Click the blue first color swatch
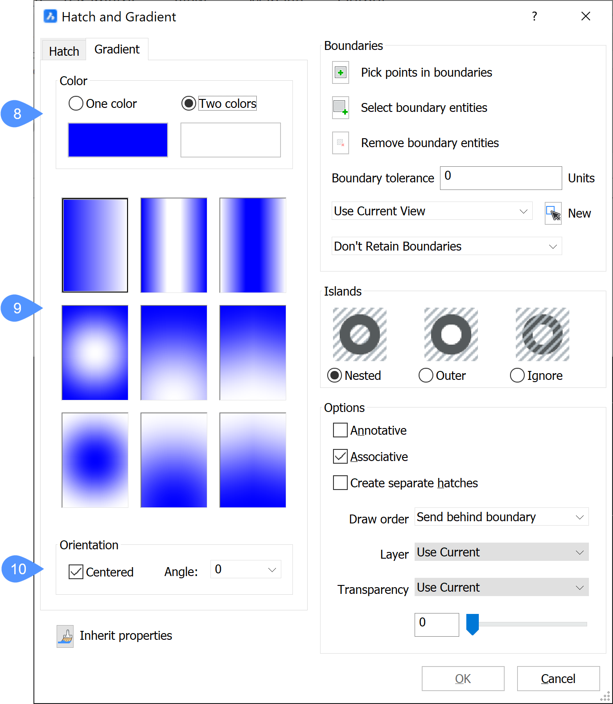The width and height of the screenshot is (613, 704). pos(118,140)
